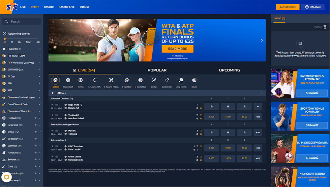Open the KASYNO nav item
The image size is (330, 187).
[49, 7]
